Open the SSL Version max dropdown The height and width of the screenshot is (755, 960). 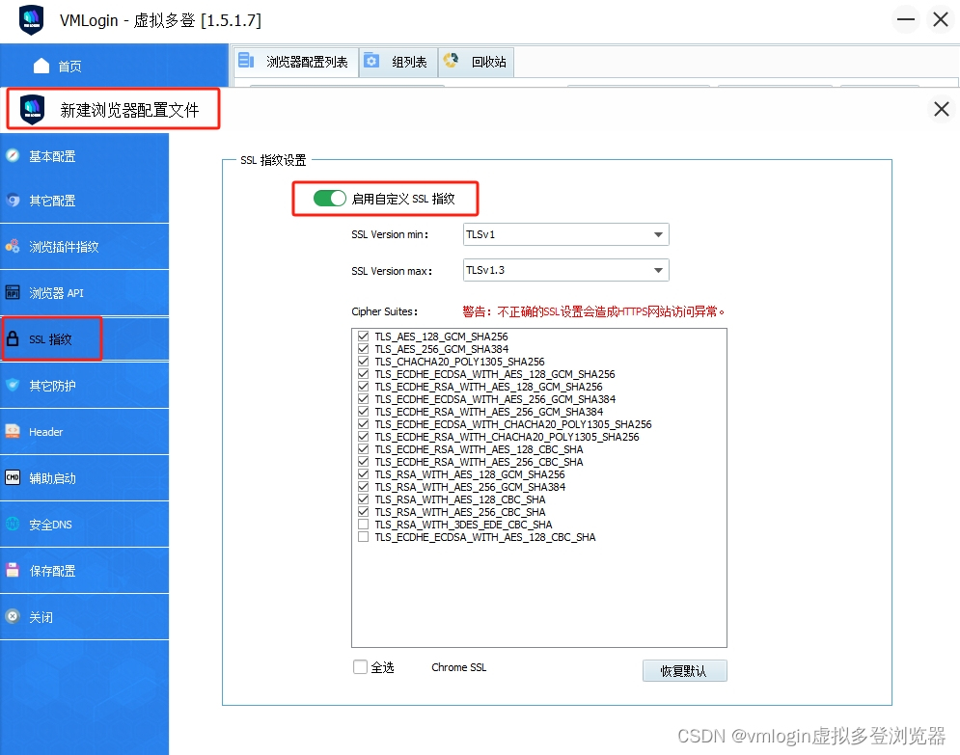coord(565,270)
